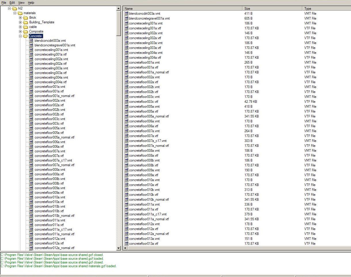Screen dimensions: 351x277
Task: Collapse the Concrete folder
Action: point(20,36)
